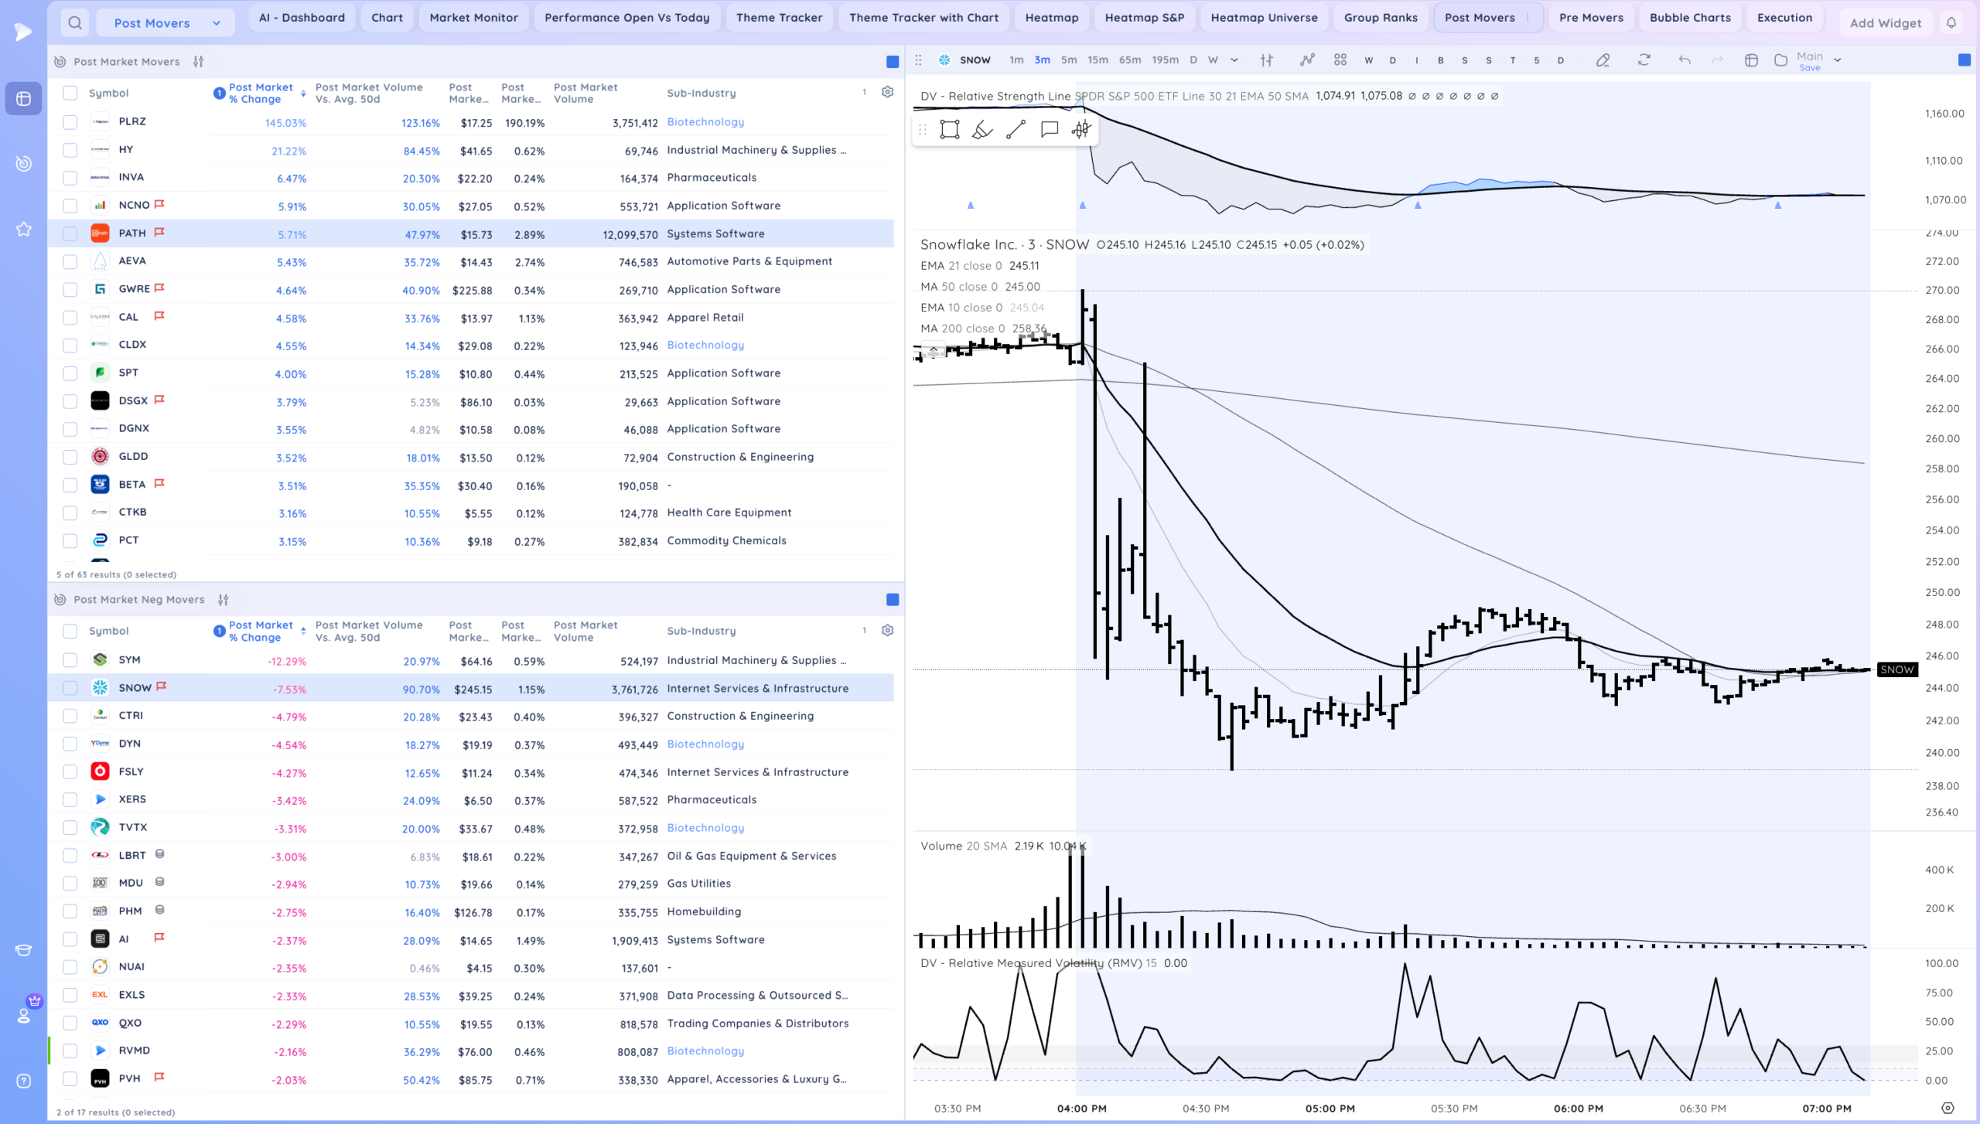Click the undo arrow in chart toolbar
1980x1124 pixels.
click(1684, 60)
